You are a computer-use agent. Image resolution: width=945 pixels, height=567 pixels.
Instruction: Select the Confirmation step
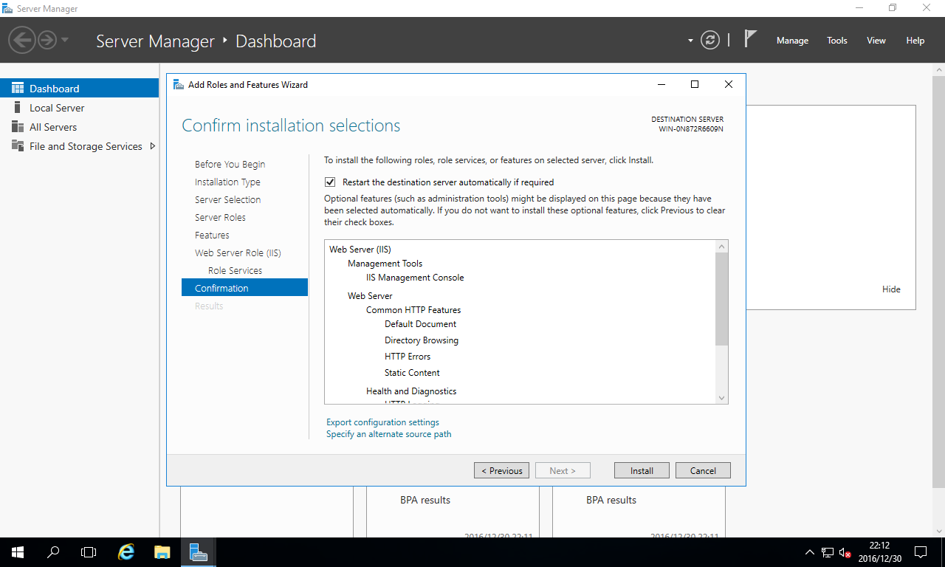244,288
